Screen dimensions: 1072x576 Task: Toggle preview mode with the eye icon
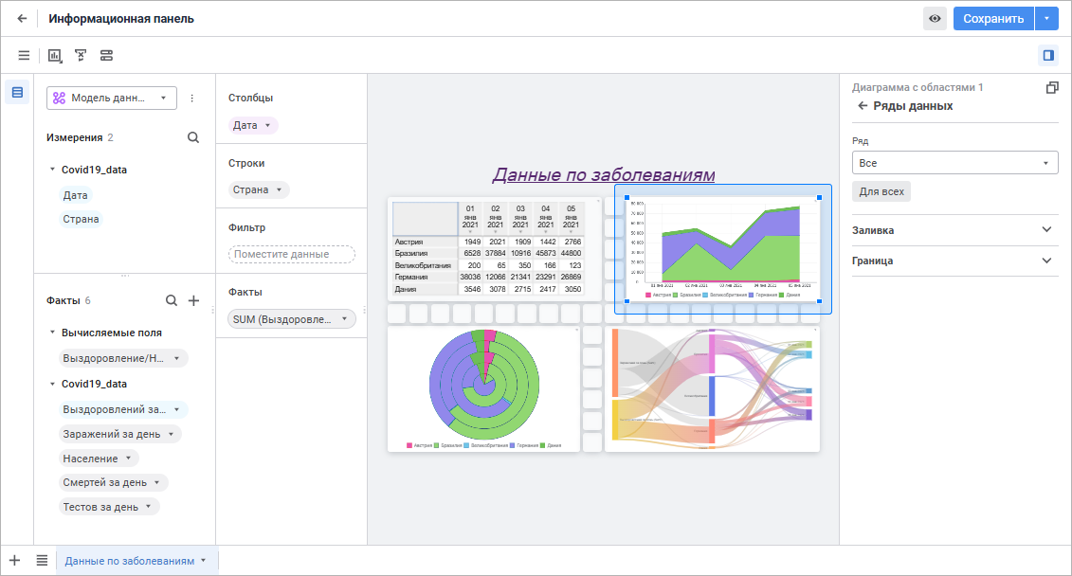tap(935, 18)
